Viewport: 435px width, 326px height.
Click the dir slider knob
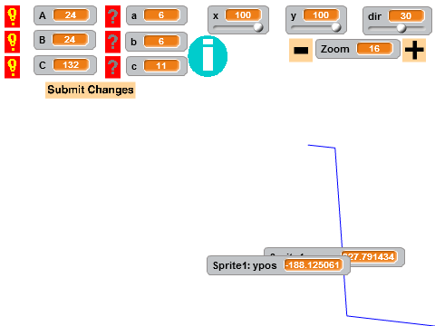click(401, 28)
